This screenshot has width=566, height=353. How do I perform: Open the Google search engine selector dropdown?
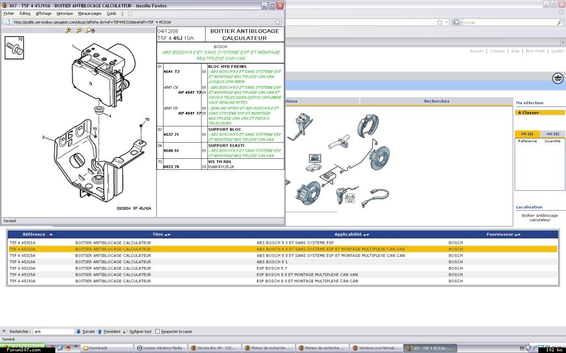tap(457, 22)
